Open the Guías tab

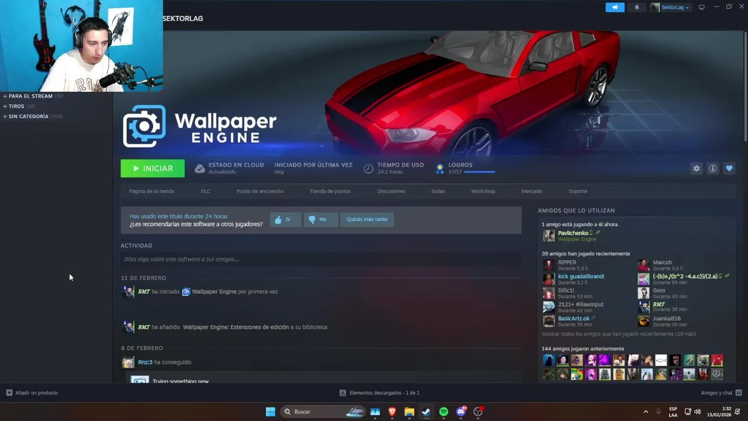[438, 191]
